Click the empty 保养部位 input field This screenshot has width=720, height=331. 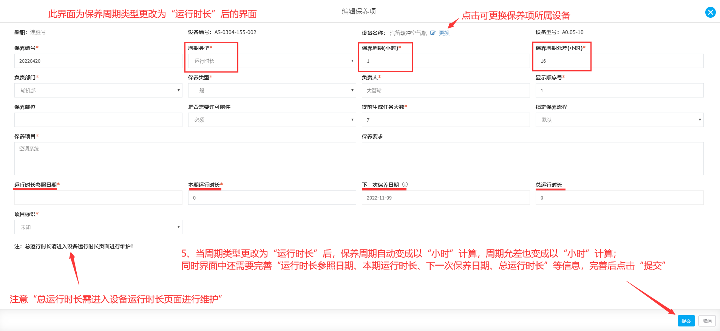click(98, 120)
